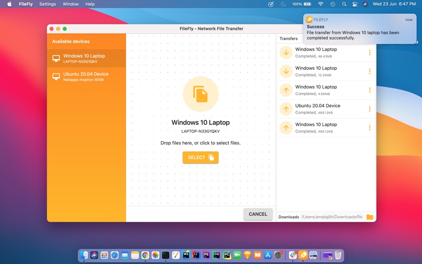This screenshot has height=264, width=422.
Task: Open options for the last 469.12KB Windows transfer
Action: (x=370, y=128)
